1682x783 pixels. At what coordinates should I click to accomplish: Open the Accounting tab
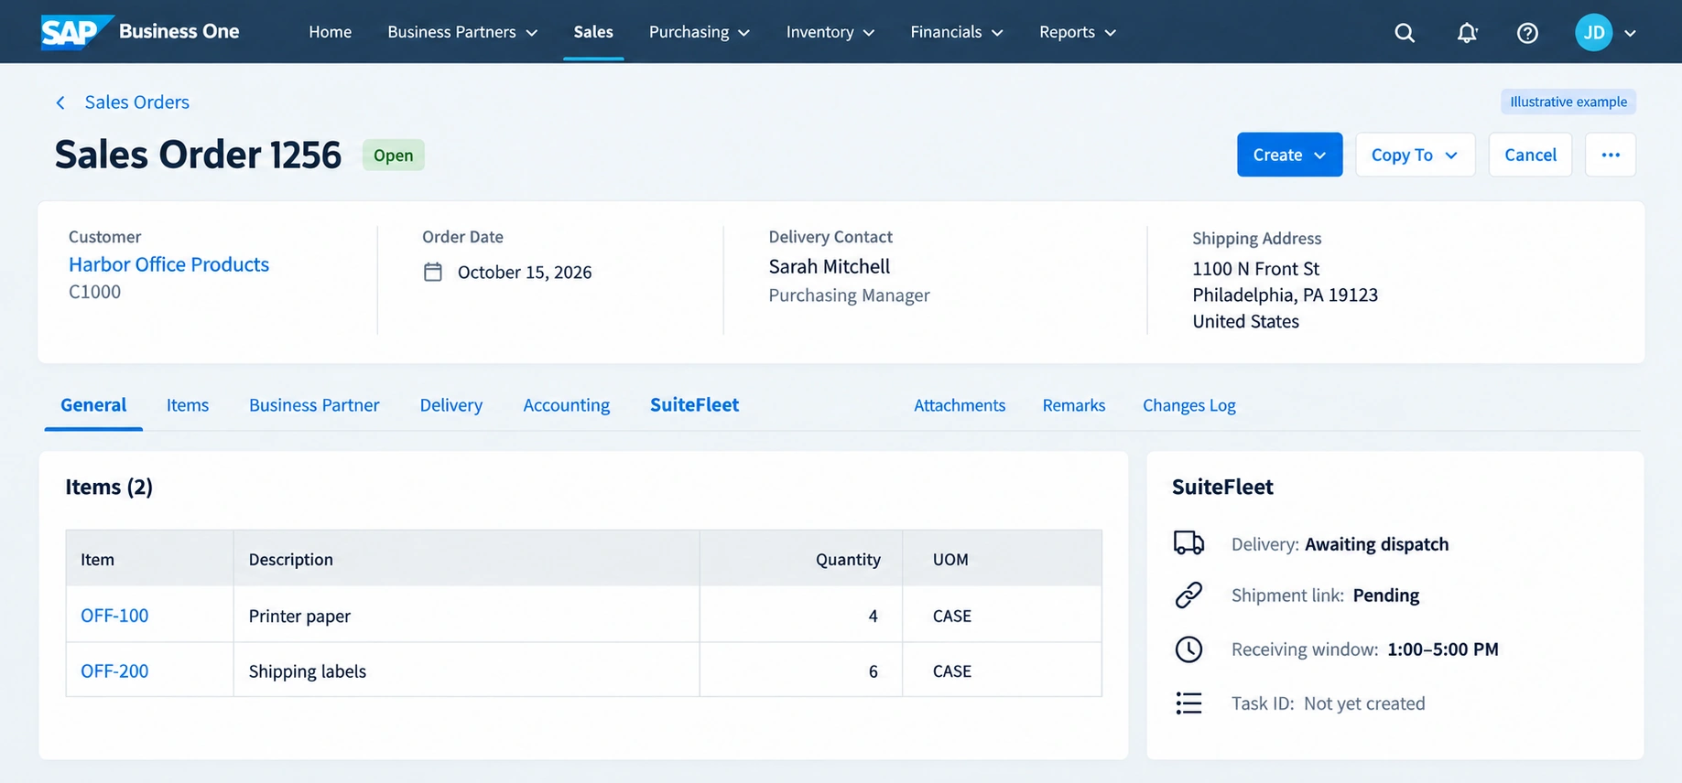566,405
